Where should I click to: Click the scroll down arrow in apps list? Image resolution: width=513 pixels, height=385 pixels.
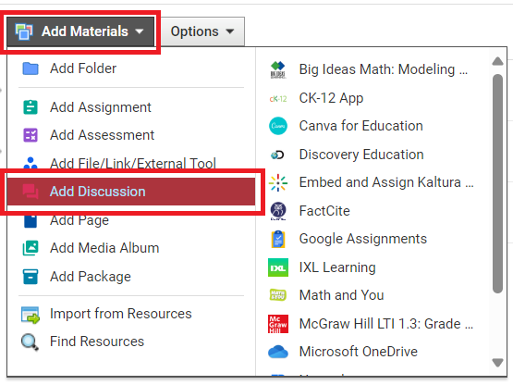[497, 363]
